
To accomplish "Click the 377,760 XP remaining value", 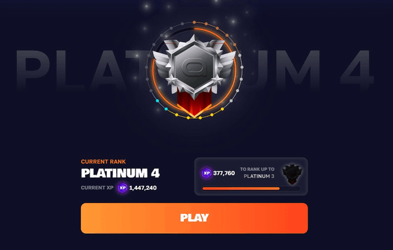I will tap(224, 173).
